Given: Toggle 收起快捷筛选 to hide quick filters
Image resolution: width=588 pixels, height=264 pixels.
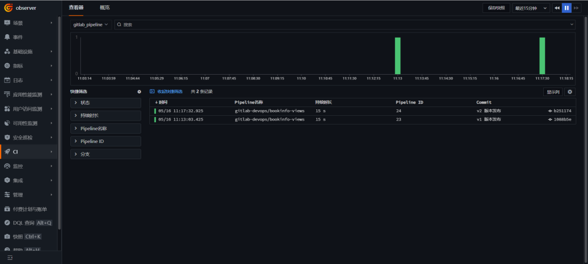Looking at the screenshot, I should [166, 91].
